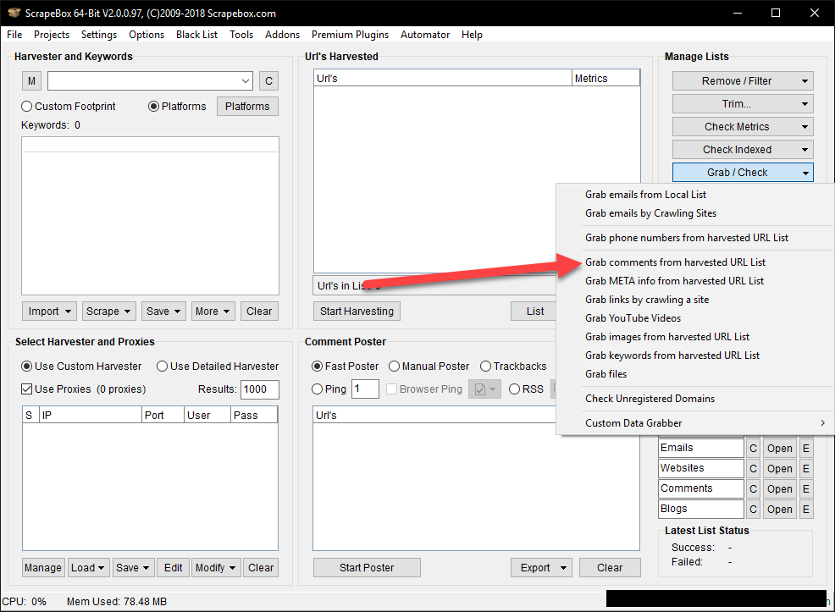Select the Platforms radio button

click(x=177, y=107)
